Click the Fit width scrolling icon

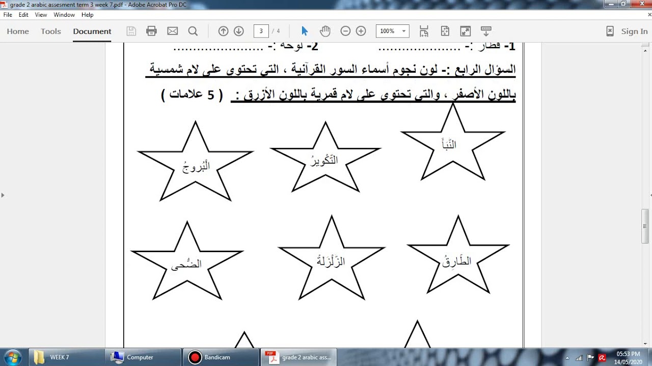[x=424, y=31]
